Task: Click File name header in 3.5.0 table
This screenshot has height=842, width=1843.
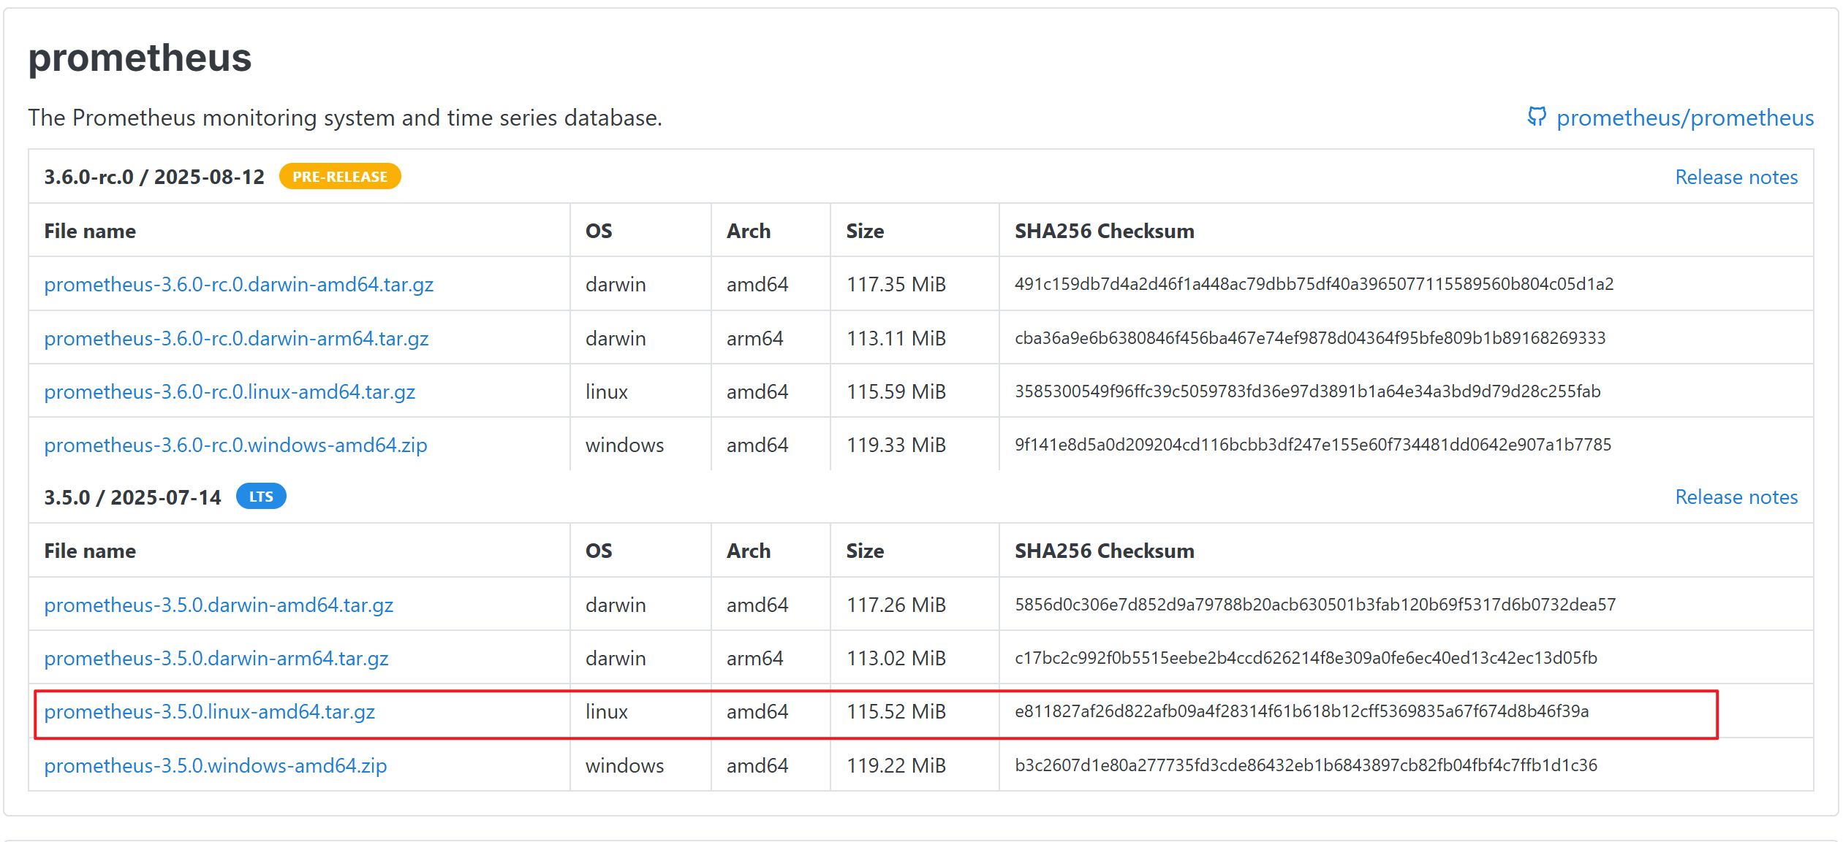Action: (90, 551)
